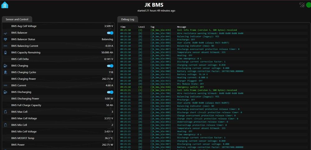The width and height of the screenshot is (311, 150).
Task: Click the JK BMS page title
Action: tap(154, 5)
